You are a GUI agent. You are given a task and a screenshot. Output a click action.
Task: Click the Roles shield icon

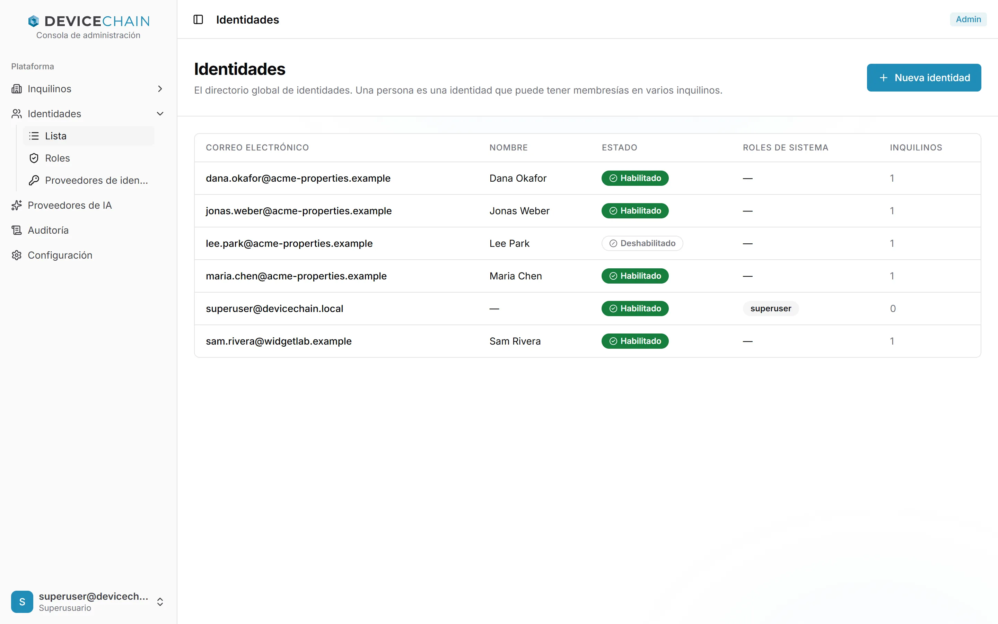click(34, 158)
